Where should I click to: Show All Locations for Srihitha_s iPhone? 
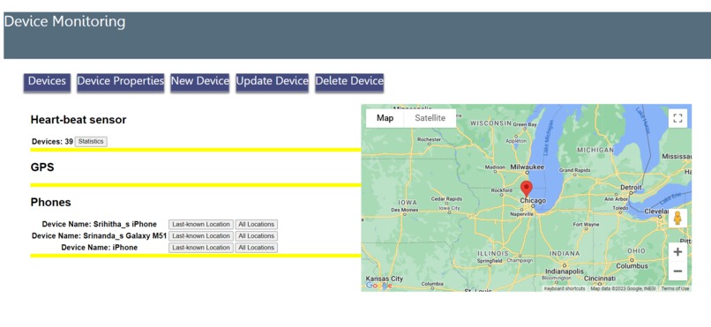[256, 224]
